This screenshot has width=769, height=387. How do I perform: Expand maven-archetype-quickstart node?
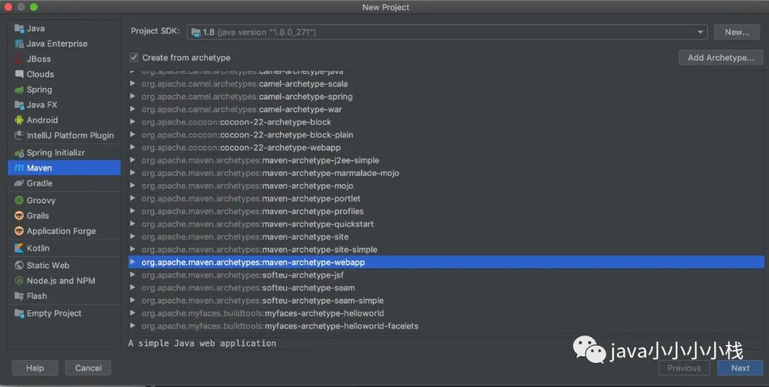132,224
